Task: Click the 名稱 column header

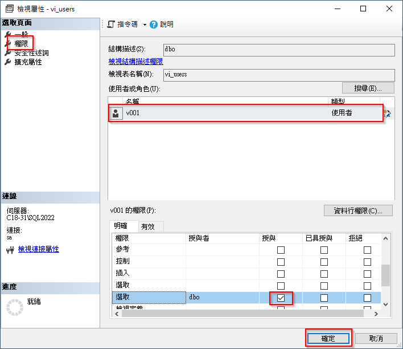Action: click(225, 101)
